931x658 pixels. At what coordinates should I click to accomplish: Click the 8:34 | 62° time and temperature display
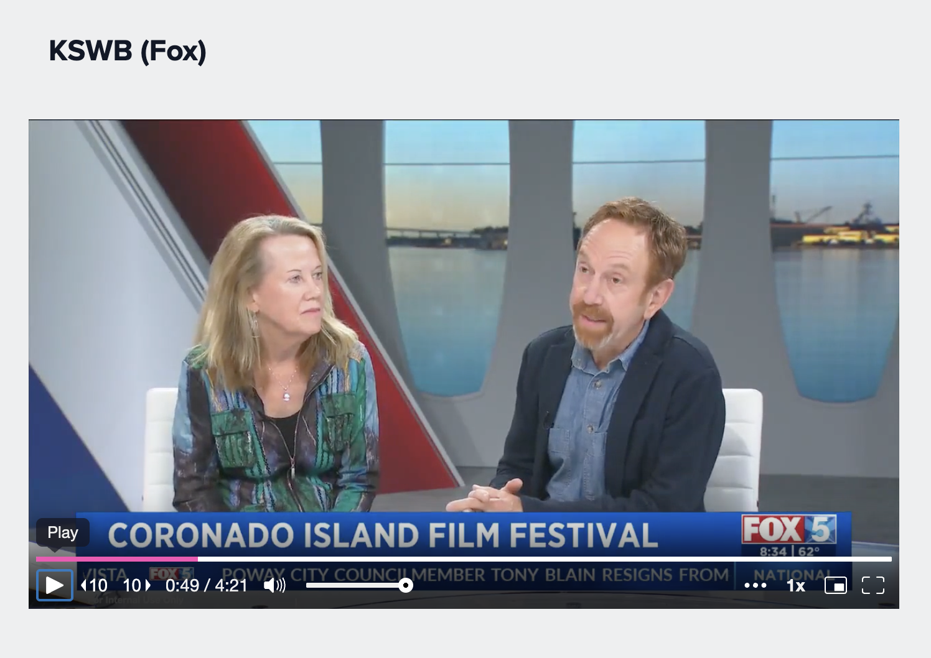789,551
